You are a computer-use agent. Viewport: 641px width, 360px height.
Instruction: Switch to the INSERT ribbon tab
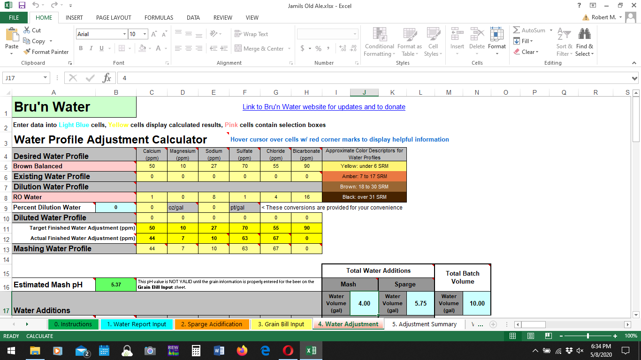pos(74,17)
